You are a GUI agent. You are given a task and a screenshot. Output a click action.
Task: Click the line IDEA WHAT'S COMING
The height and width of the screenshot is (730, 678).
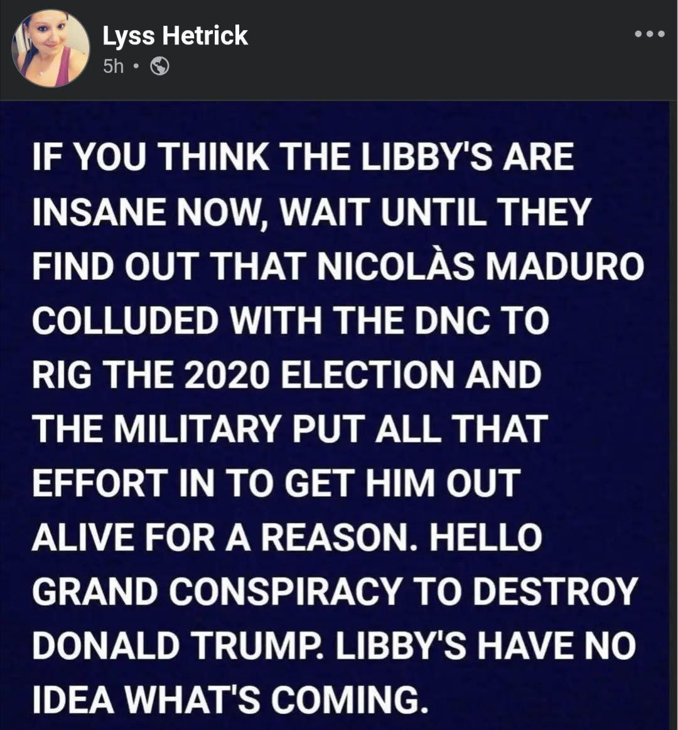click(x=230, y=699)
